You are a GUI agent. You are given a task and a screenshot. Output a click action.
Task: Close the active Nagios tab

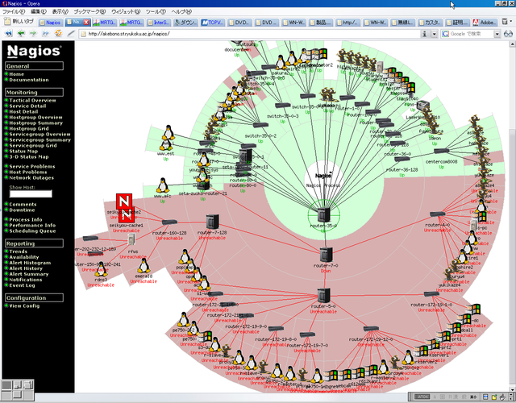[x=86, y=22]
